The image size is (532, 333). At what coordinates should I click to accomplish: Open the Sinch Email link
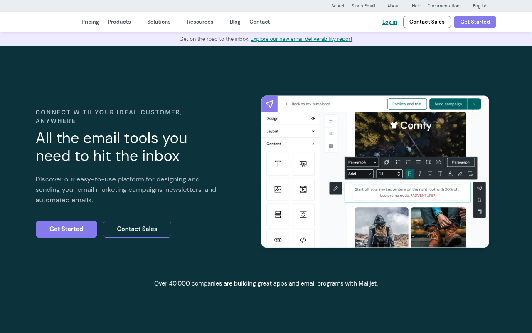coord(363,6)
